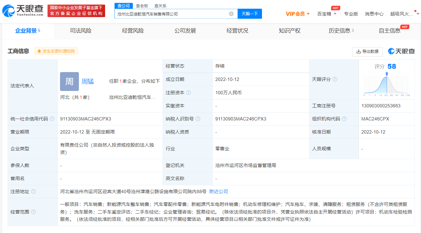The image size is (421, 233).
Task: Click the 导出数据 button
Action: [x=367, y=51]
